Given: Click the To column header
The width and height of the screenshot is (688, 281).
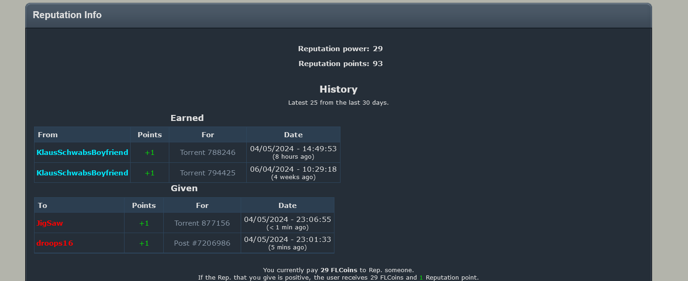Looking at the screenshot, I should [x=42, y=206].
